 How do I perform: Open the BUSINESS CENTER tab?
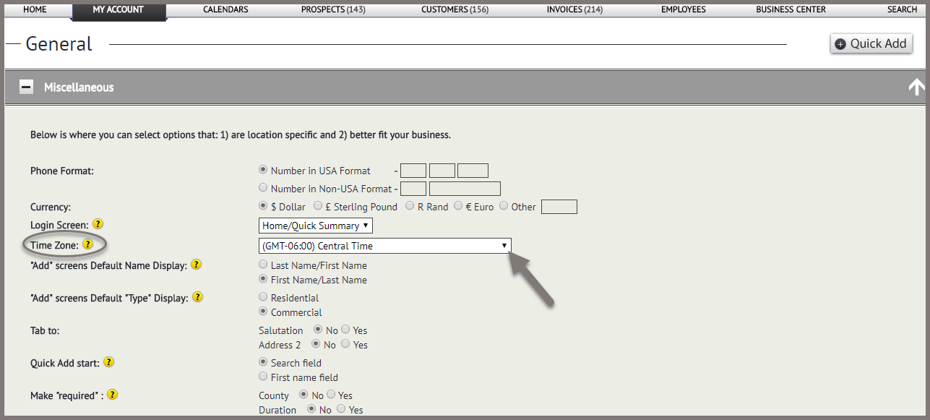(792, 9)
